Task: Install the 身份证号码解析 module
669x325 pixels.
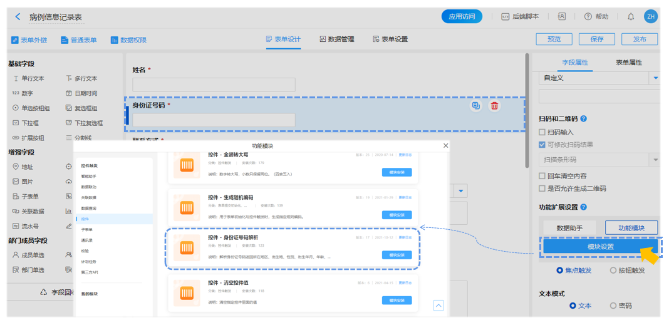Action: click(x=397, y=255)
